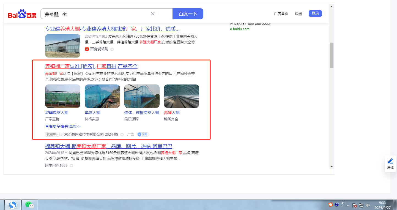This screenshot has width=397, height=210.
Task: Click the 登录 login button
Action: (315, 13)
